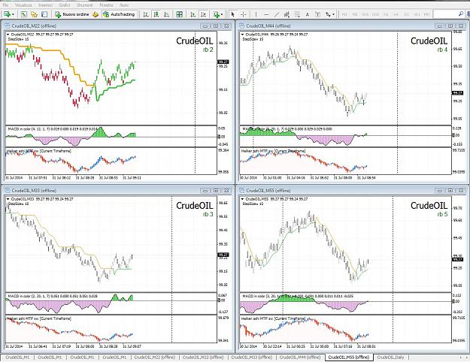Open the Finestra menu
The width and height of the screenshot is (470, 362).
pyautogui.click(x=106, y=5)
